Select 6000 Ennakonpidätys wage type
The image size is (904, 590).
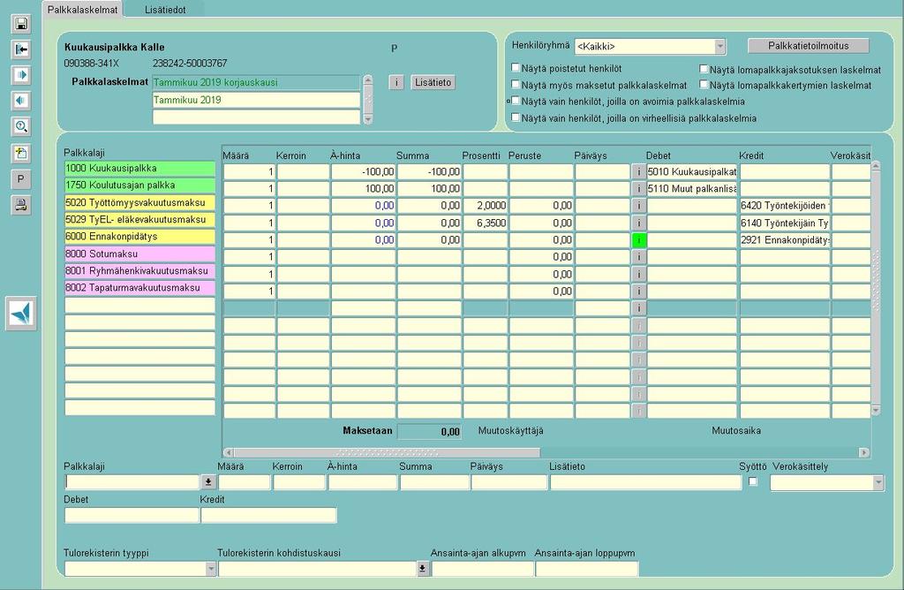point(139,237)
